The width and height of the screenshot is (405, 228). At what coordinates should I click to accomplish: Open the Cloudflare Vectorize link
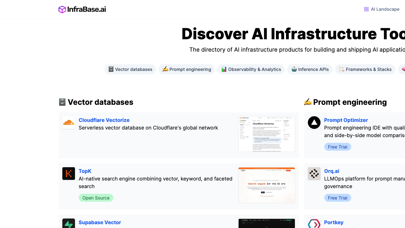[x=104, y=120]
